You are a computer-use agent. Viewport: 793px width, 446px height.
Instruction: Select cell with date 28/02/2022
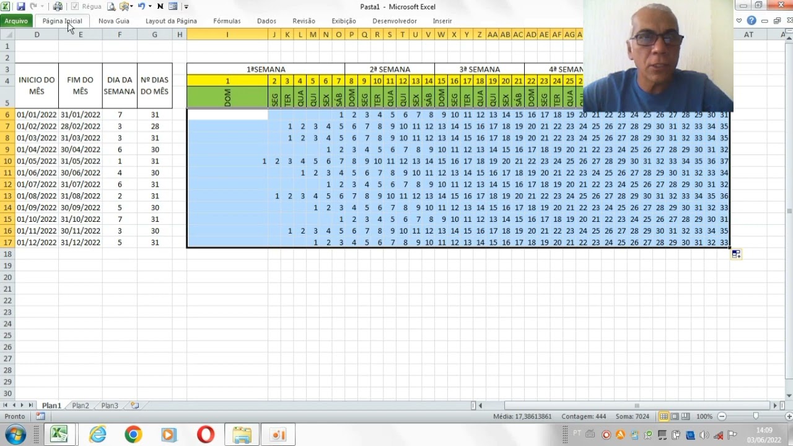(x=80, y=126)
